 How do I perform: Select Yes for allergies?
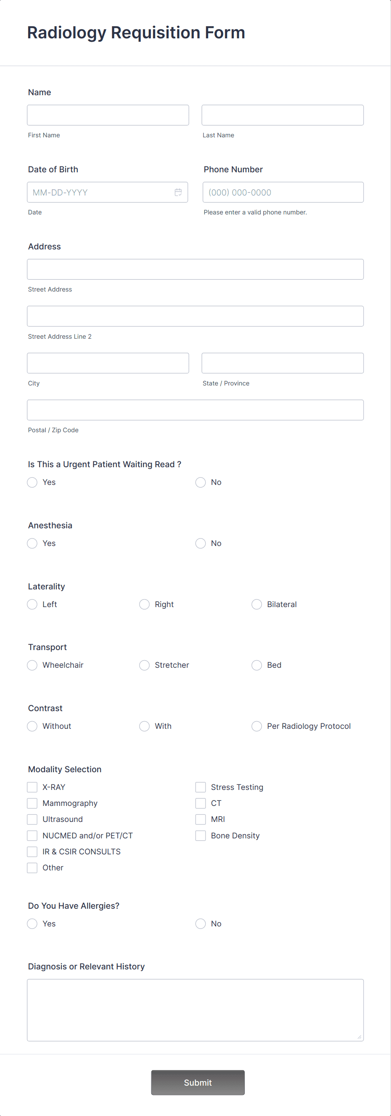pos(32,923)
